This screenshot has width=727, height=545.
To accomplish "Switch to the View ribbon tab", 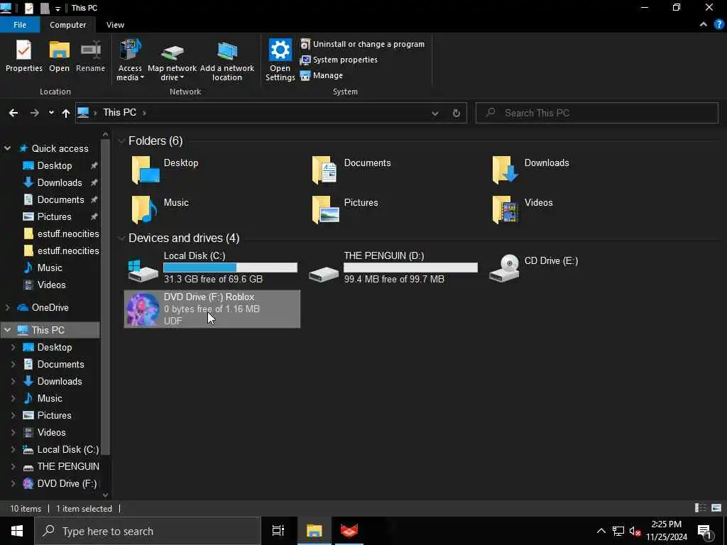I will tap(115, 25).
